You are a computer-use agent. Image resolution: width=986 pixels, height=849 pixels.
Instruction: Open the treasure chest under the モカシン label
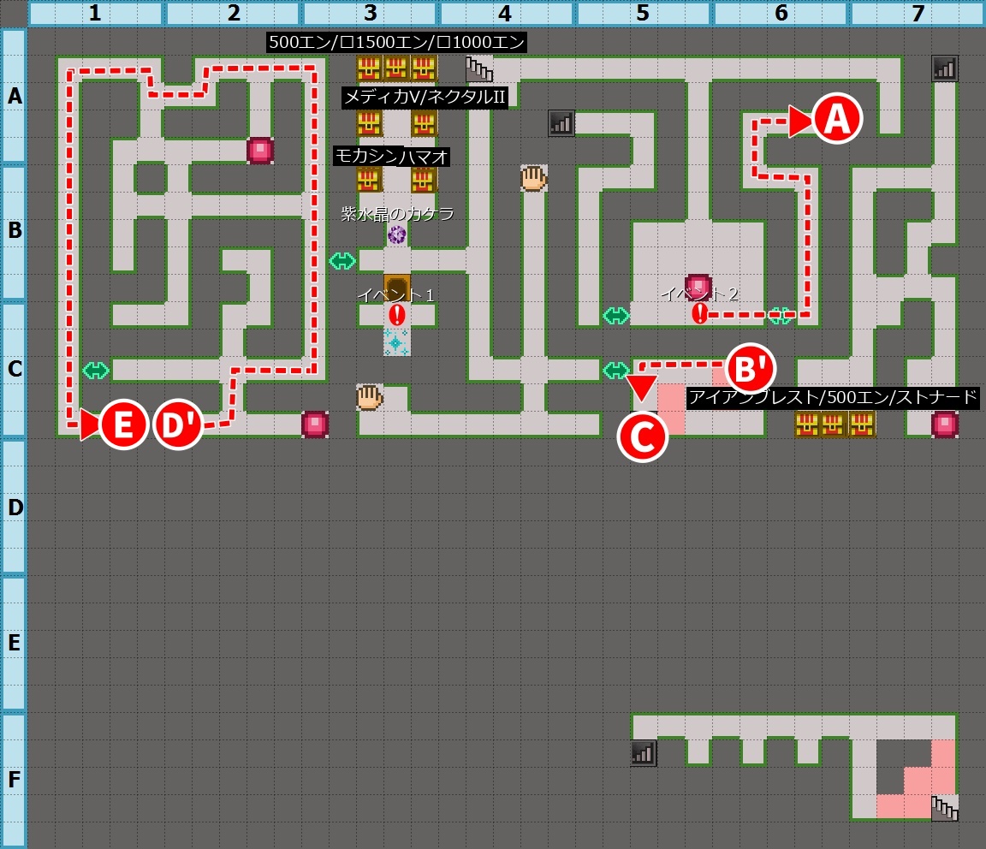(x=369, y=180)
